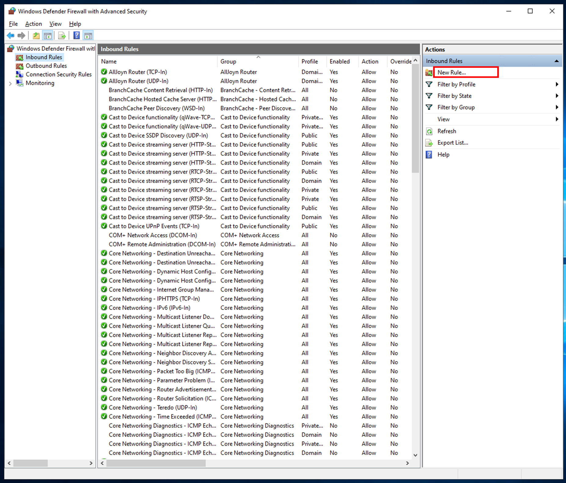The image size is (566, 483).
Task: Click the Monitoring icon in the console tree
Action: (x=20, y=83)
